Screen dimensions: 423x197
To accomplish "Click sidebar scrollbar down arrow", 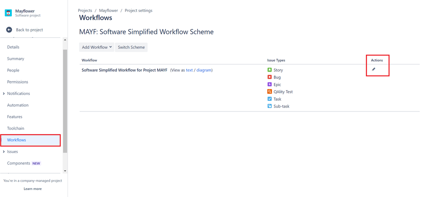I will [65, 171].
